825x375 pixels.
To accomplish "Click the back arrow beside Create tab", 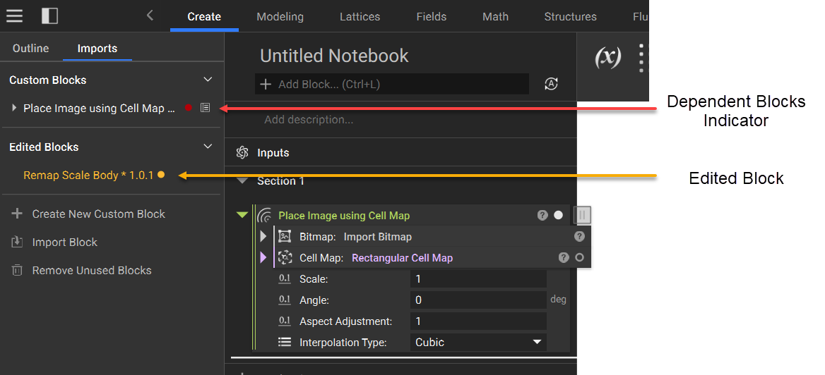I will (150, 16).
